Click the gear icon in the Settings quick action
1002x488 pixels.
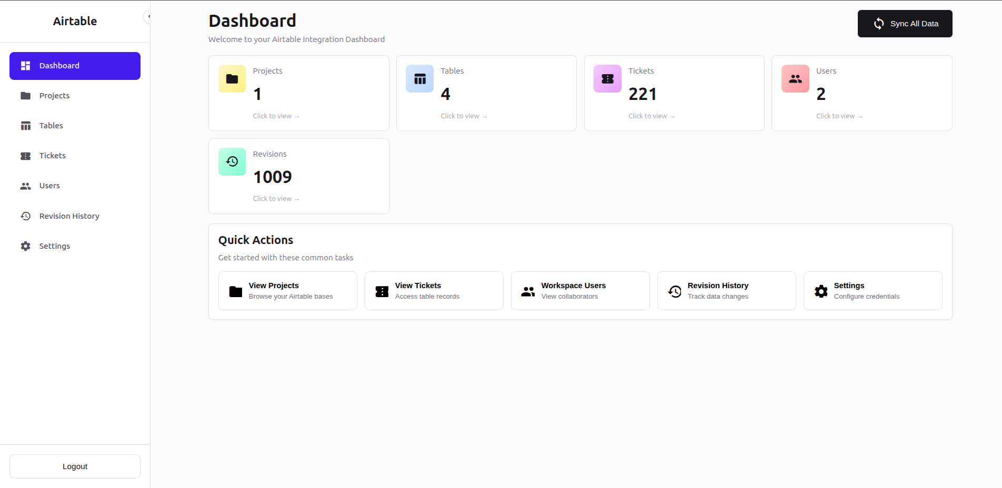pos(820,291)
